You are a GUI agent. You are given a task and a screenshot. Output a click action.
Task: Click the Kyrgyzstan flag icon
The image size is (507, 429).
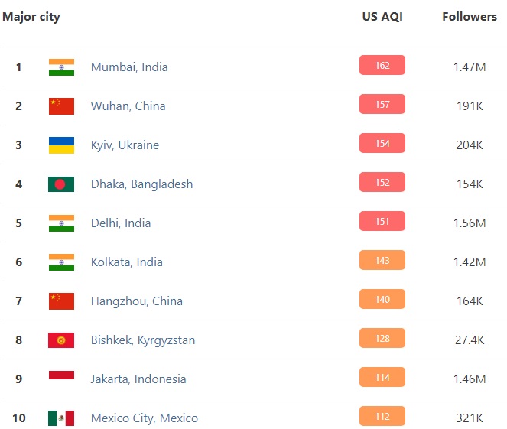[x=61, y=340]
